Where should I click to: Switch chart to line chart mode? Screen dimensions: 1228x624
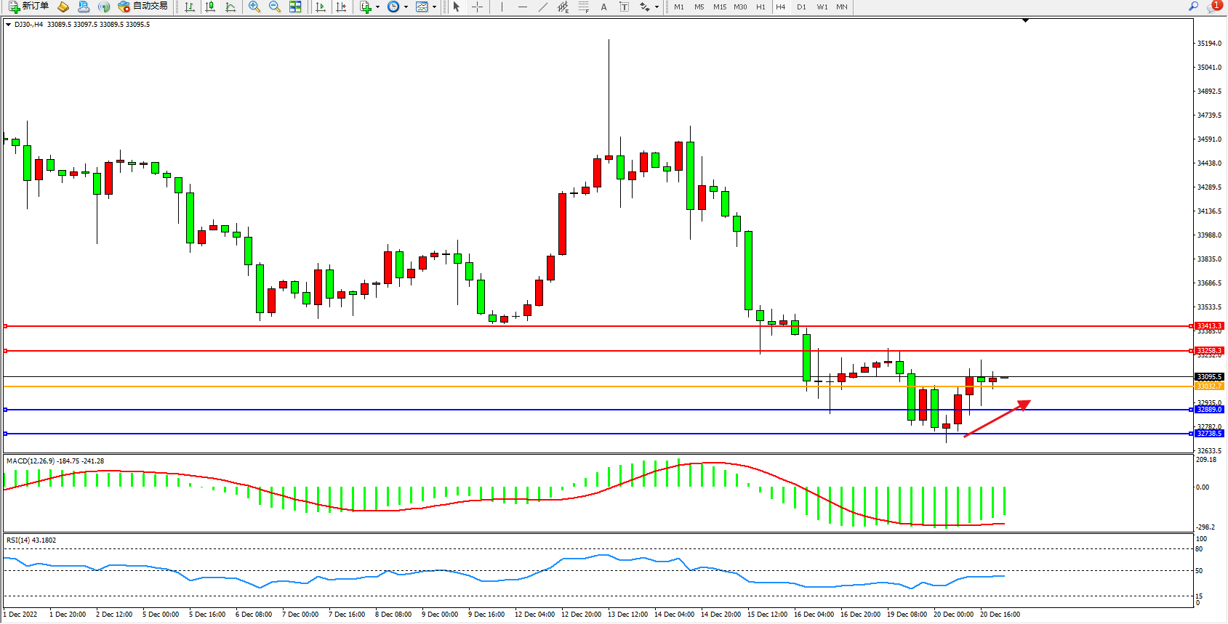[x=230, y=7]
